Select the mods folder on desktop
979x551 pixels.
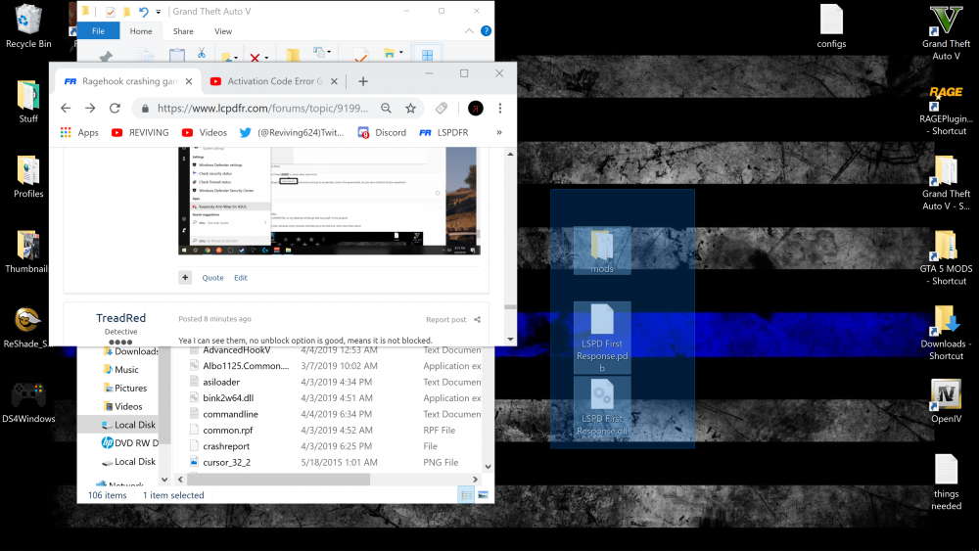coord(602,251)
